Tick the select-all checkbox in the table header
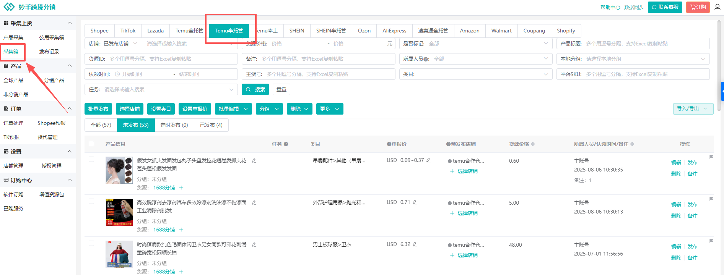 coord(91,144)
